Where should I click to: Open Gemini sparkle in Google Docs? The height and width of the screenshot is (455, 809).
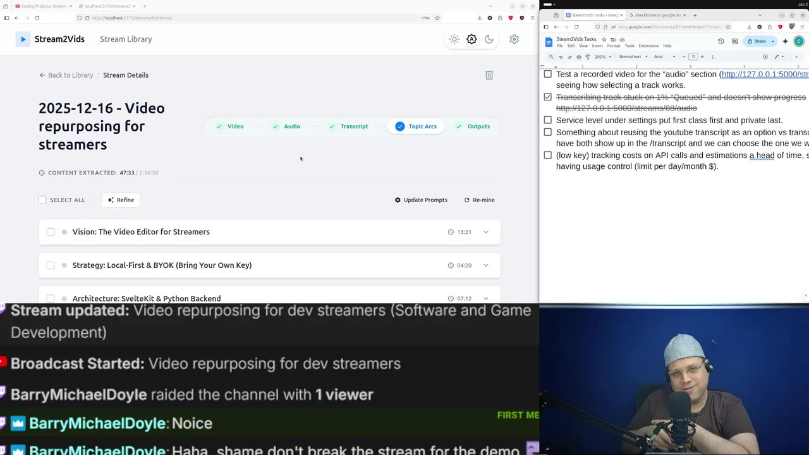[x=785, y=41]
